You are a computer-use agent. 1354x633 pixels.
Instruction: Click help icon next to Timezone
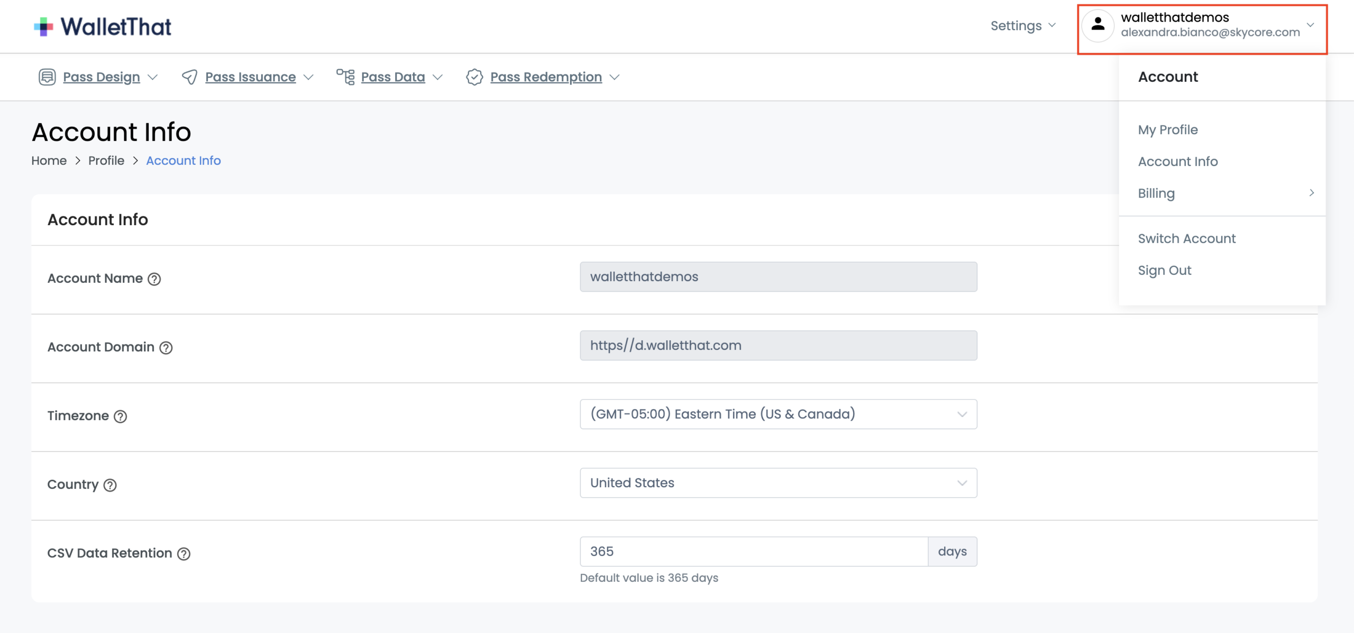(x=121, y=416)
